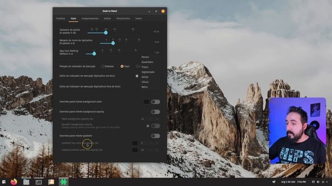Toggle Override panel theme gradient
Image resolution: width=332 pixels, height=186 pixels.
pyautogui.click(x=156, y=136)
